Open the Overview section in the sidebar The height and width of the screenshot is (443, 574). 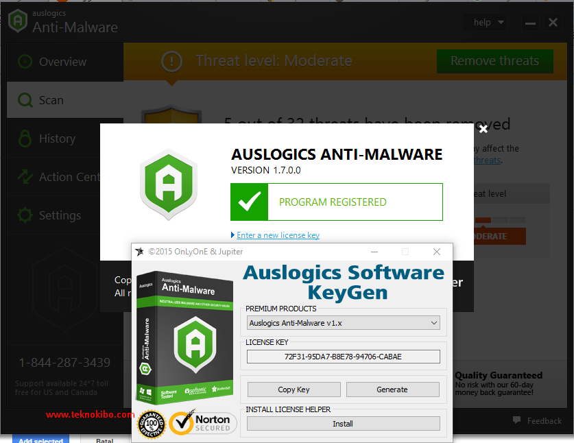[64, 62]
